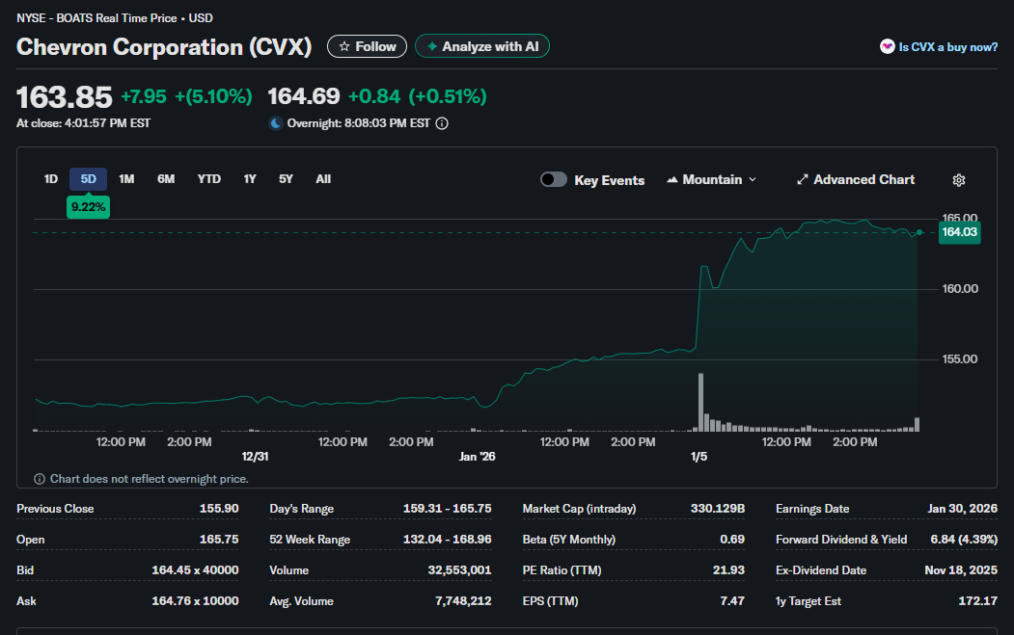Image resolution: width=1014 pixels, height=635 pixels.
Task: Switch to the 1M time range
Action: click(126, 179)
